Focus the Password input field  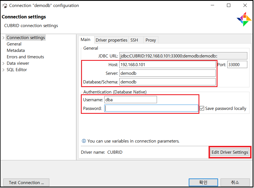tap(151, 109)
